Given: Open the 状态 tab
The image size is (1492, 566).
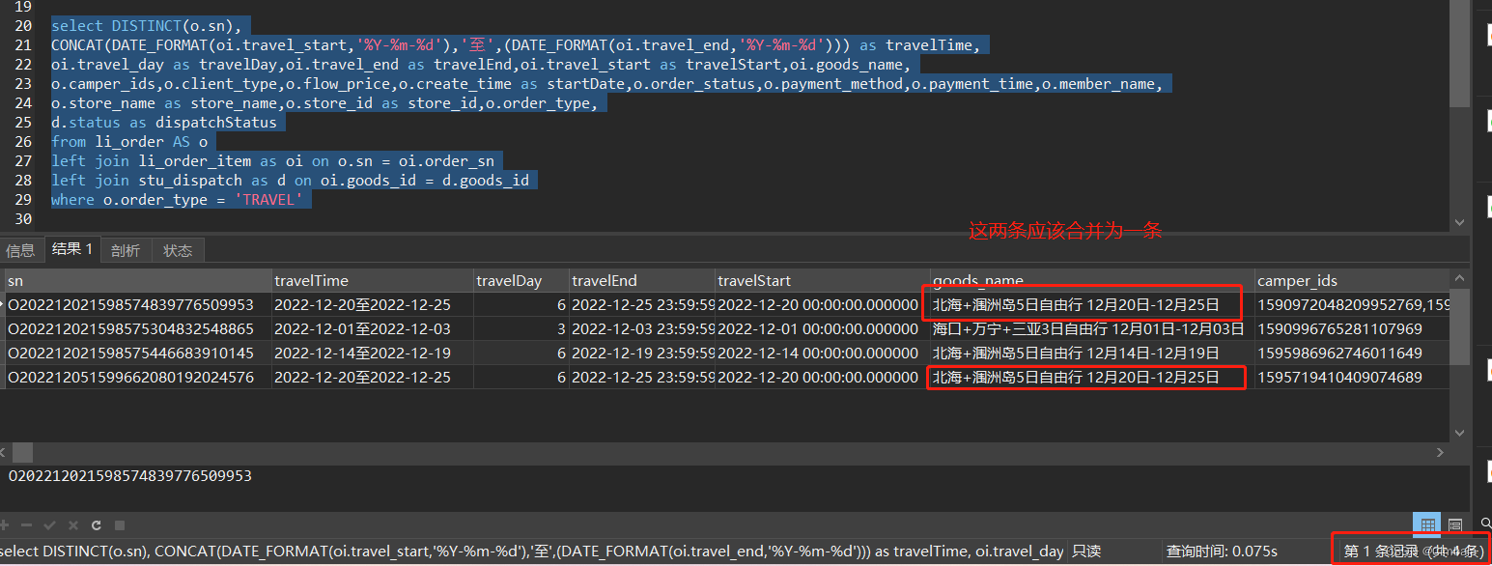Looking at the screenshot, I should pyautogui.click(x=177, y=249).
